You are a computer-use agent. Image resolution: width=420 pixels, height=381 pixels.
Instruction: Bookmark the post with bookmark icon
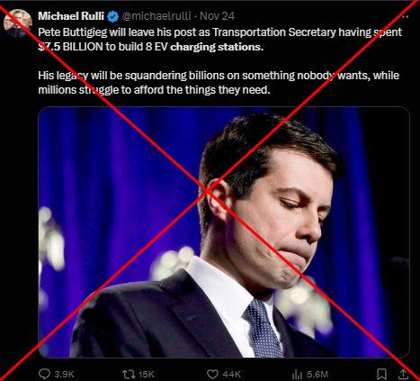pyautogui.click(x=381, y=375)
